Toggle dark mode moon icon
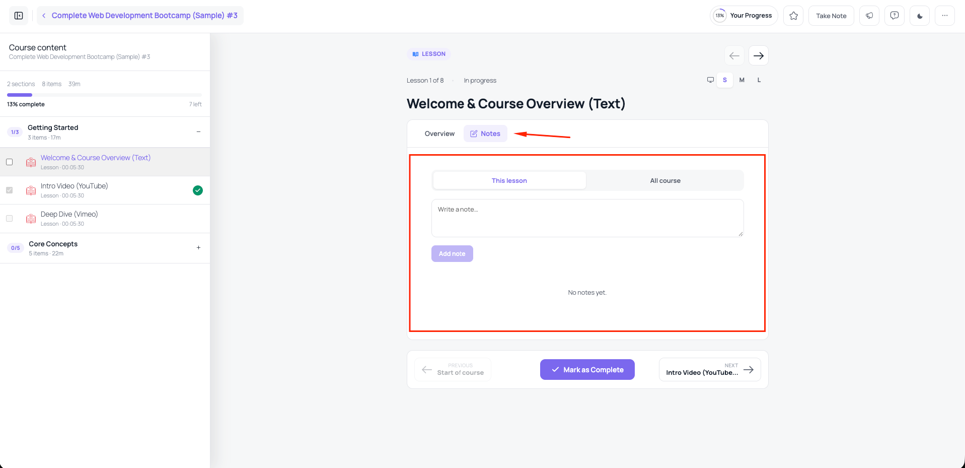The image size is (965, 468). [920, 16]
